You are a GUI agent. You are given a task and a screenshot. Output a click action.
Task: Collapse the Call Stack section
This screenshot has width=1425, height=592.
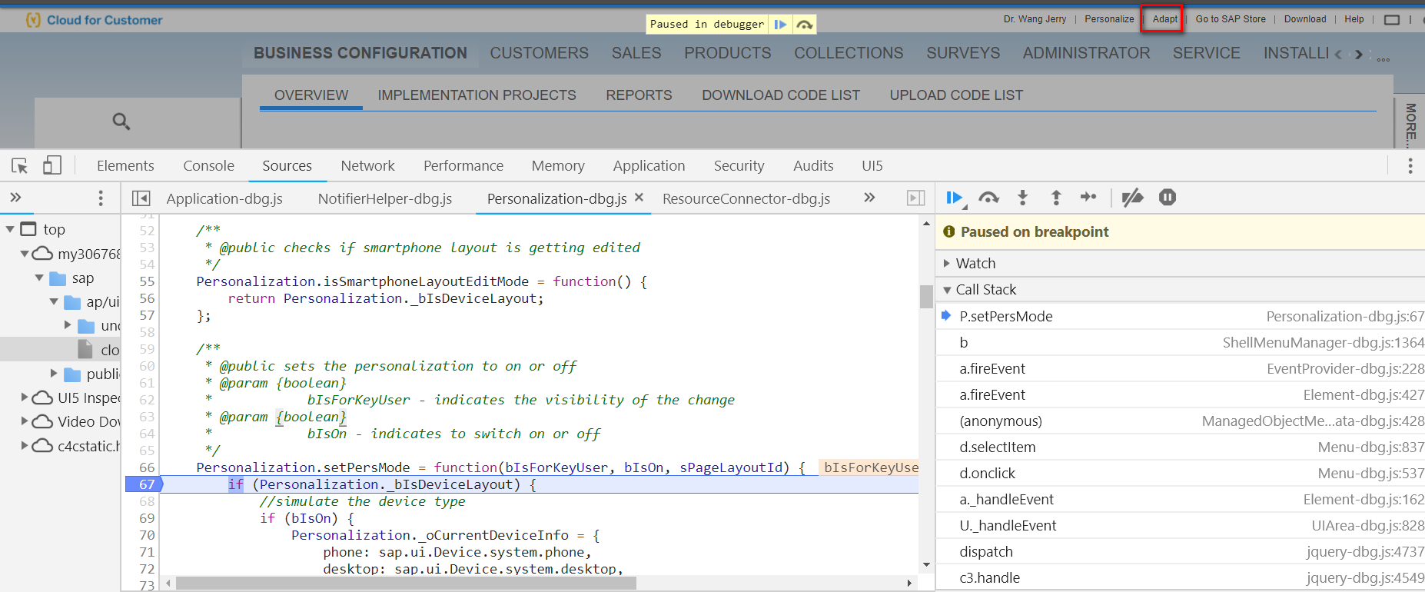947,290
